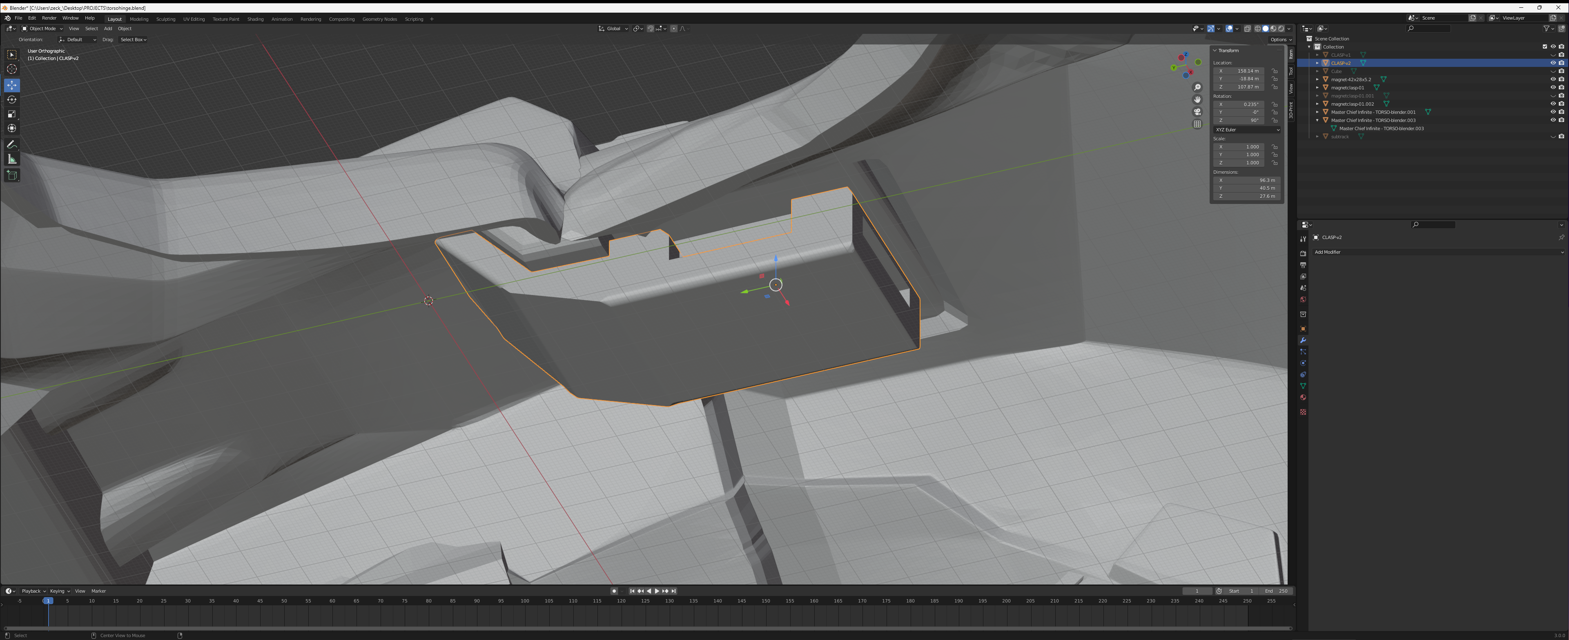The width and height of the screenshot is (1569, 640).
Task: Select the Cursor tool in left toolbar
Action: coord(11,69)
